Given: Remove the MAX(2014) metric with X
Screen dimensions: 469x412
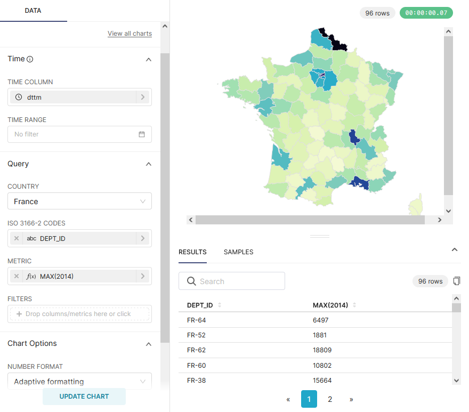Looking at the screenshot, I should click(x=17, y=276).
